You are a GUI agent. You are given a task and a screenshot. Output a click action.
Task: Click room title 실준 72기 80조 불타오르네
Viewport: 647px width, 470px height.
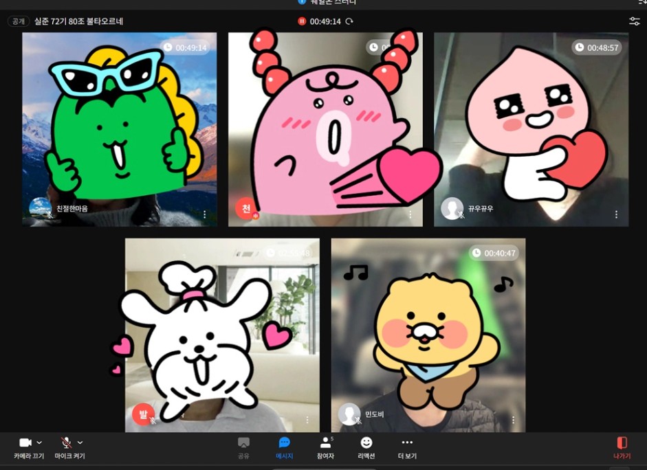(x=79, y=21)
